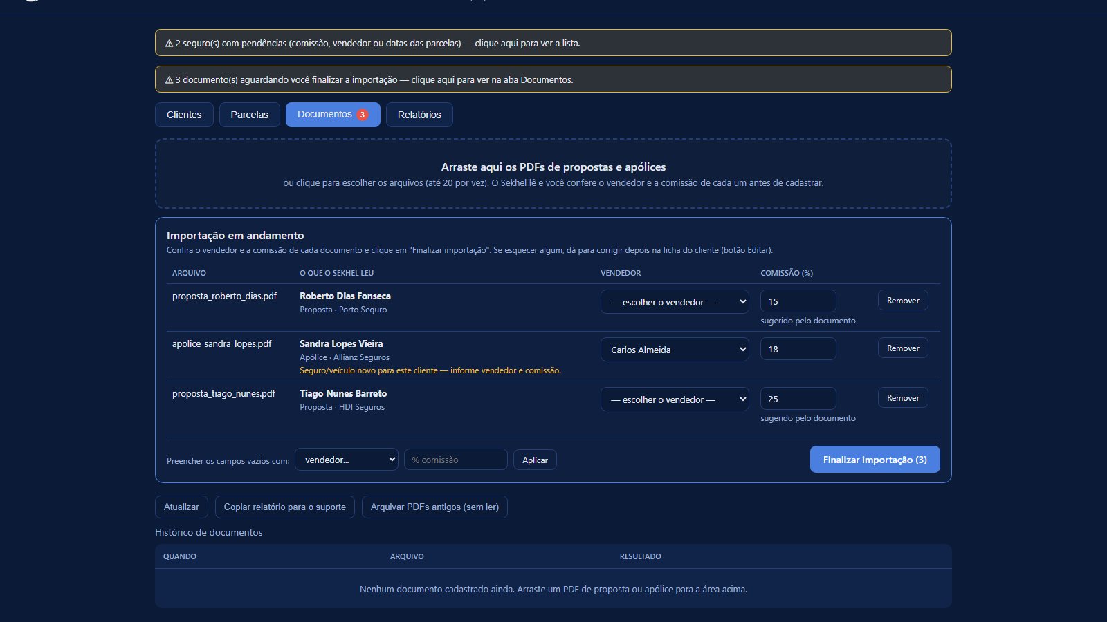This screenshot has height=622, width=1107.
Task: Click file name apolice_sandra_lopes.pdf
Action: point(222,343)
